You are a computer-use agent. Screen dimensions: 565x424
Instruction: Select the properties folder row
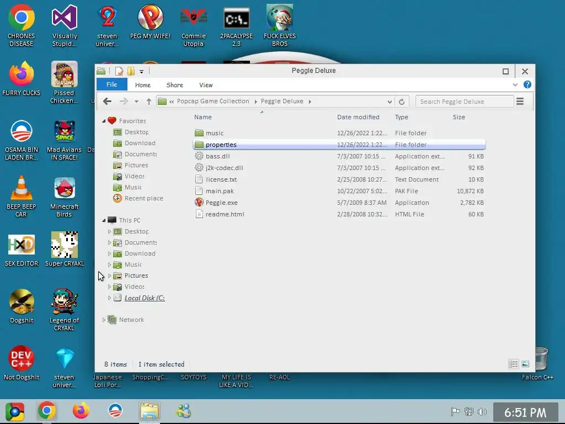(x=339, y=145)
